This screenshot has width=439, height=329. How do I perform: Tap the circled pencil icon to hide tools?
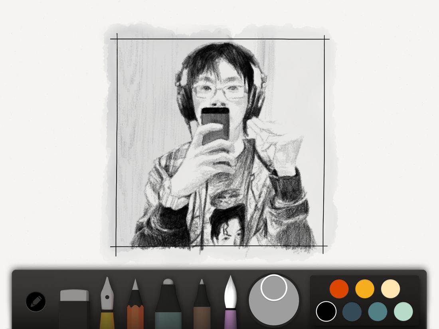point(35,301)
